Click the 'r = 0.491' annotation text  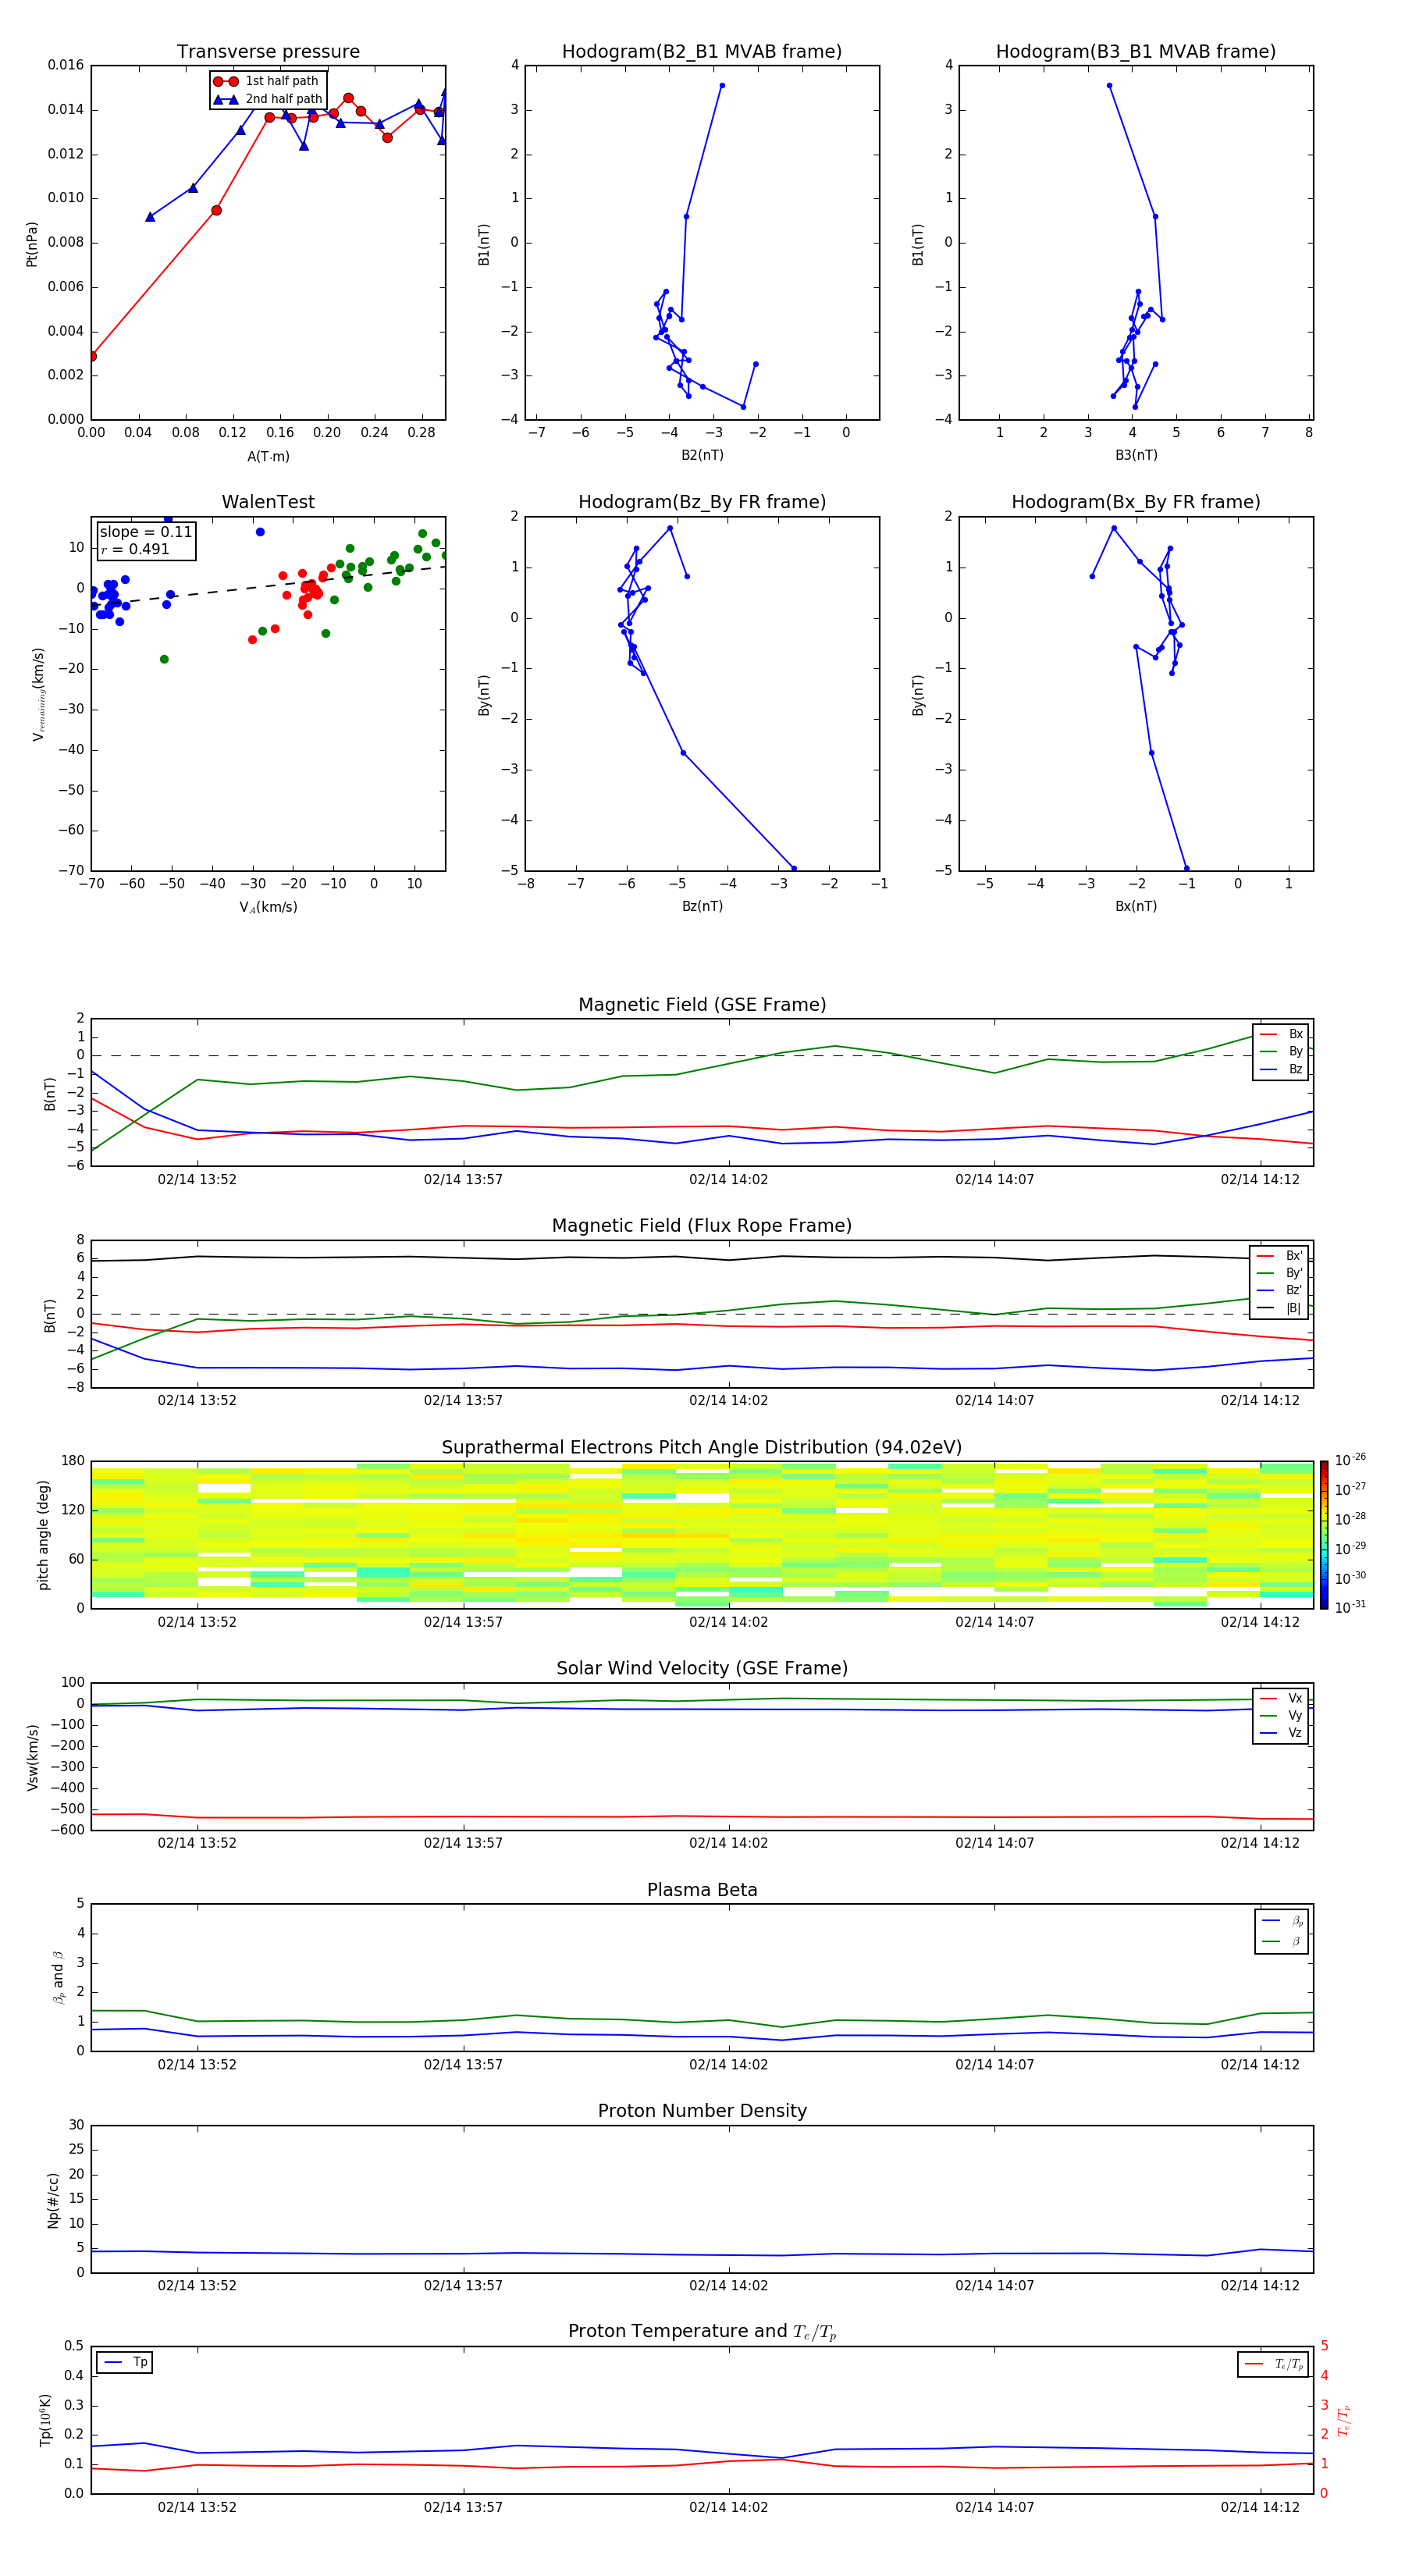[x=135, y=549]
